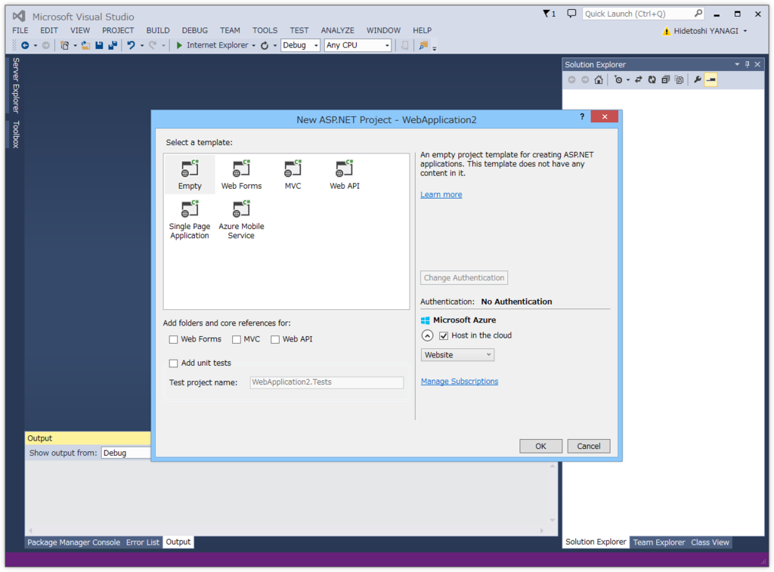
Task: Switch to the Team Explorer tab
Action: pyautogui.click(x=659, y=543)
